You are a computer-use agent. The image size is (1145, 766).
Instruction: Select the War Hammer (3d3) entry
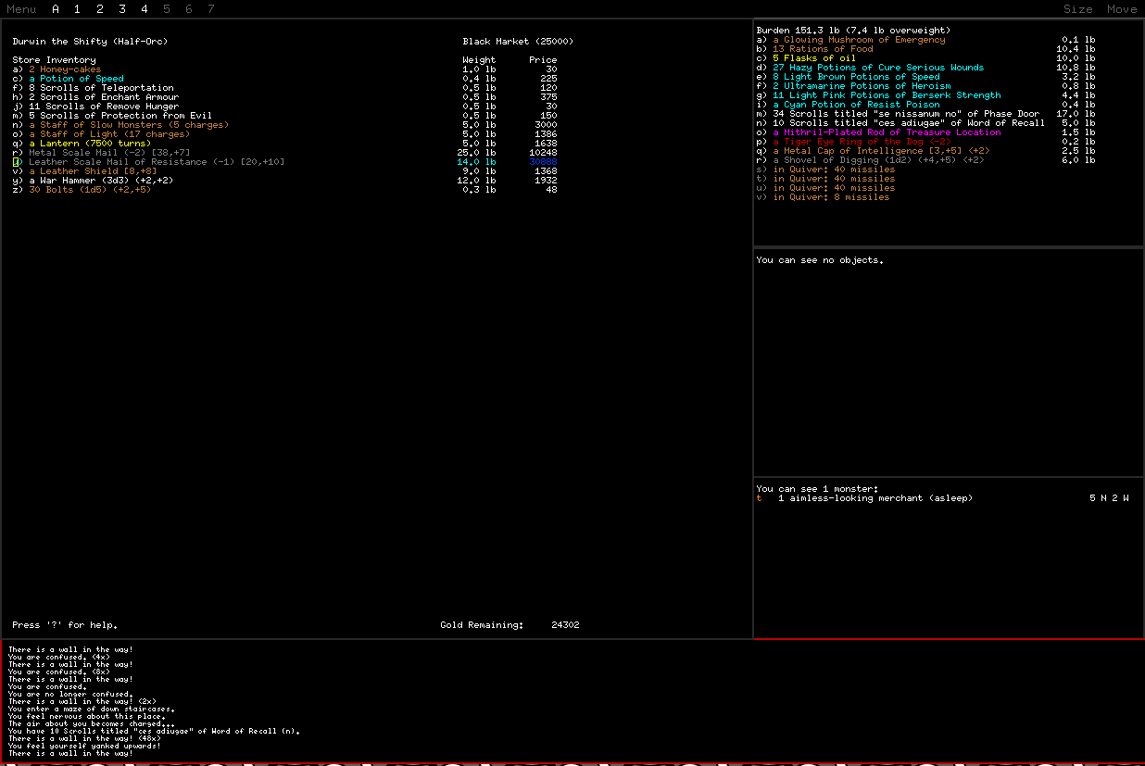[285, 181]
